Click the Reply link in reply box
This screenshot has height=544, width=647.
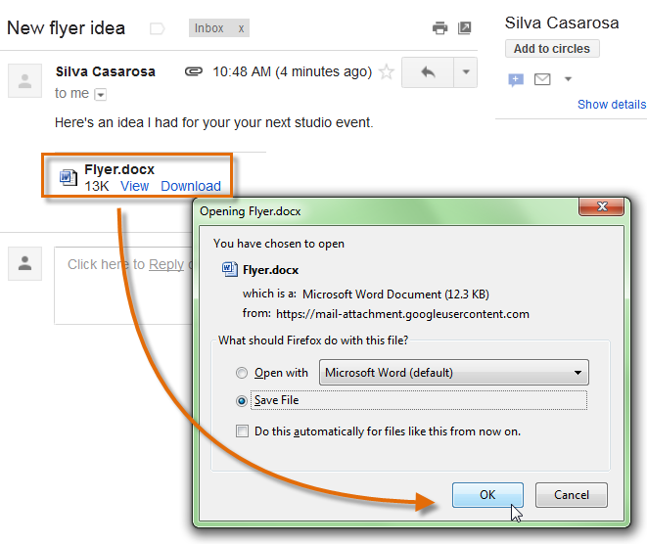point(166,264)
